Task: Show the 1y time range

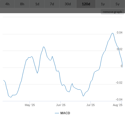Action: (x=103, y=4)
